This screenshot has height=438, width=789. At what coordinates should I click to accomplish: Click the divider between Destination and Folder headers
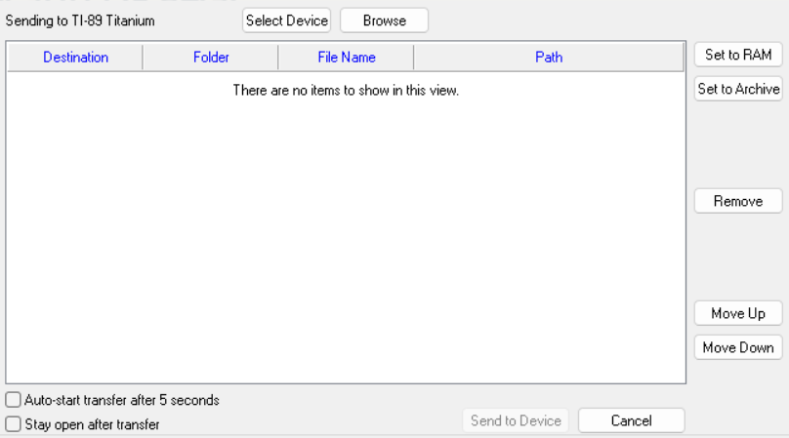(143, 58)
